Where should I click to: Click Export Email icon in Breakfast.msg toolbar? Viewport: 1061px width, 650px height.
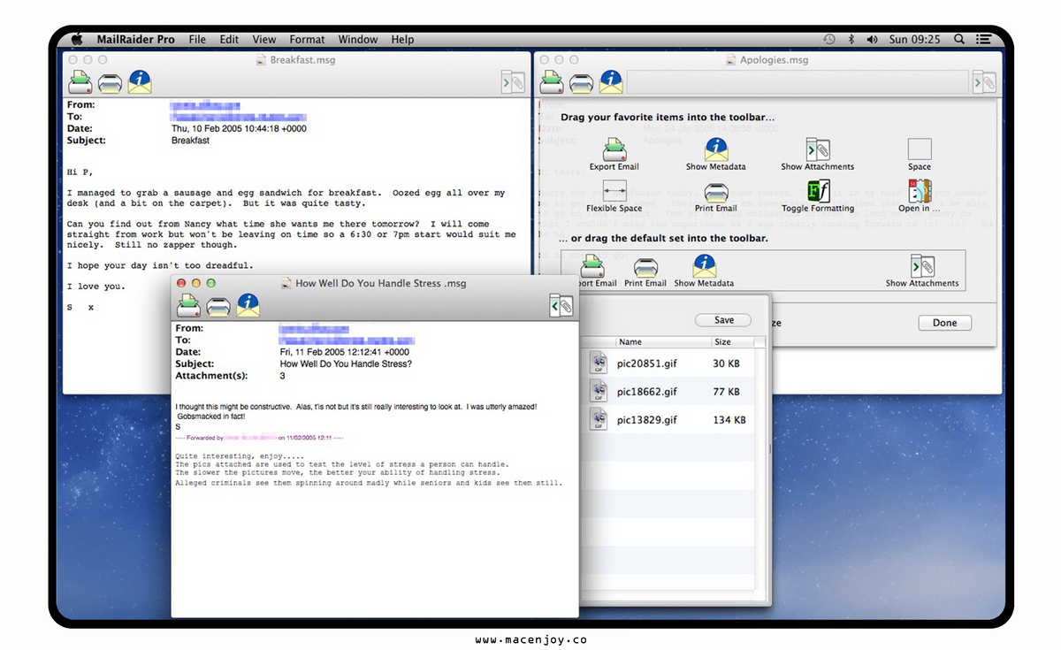pos(80,82)
